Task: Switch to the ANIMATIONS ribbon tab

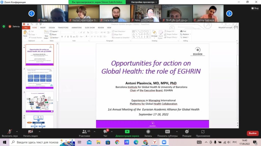Action: [76, 27]
